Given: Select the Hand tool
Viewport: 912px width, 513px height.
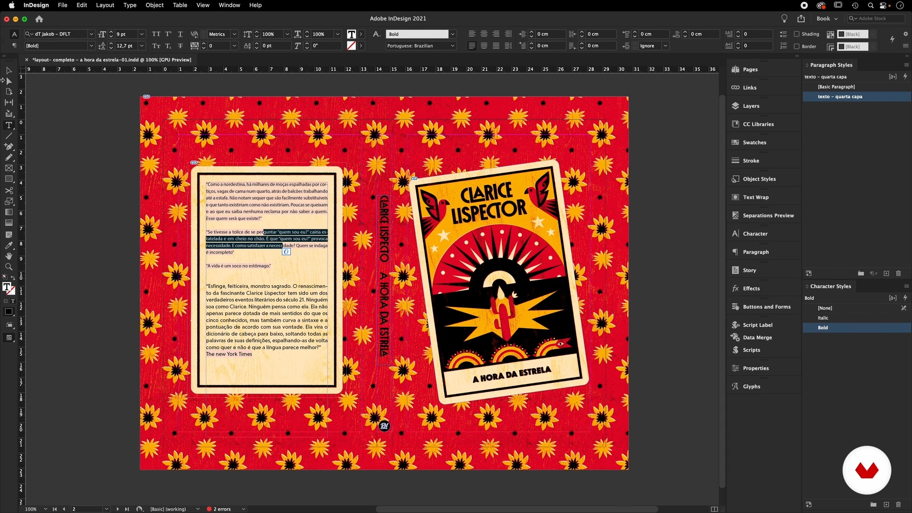Looking at the screenshot, I should (9, 256).
